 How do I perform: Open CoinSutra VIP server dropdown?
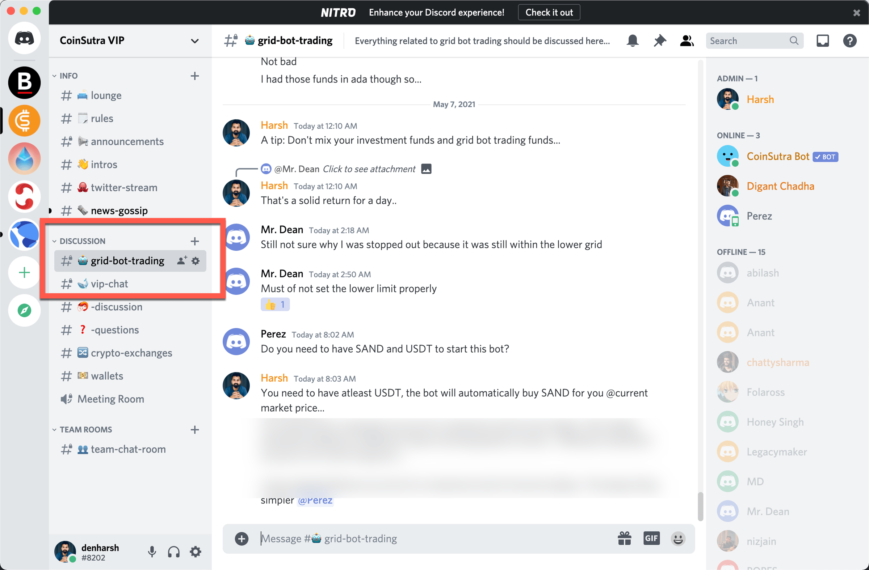[x=194, y=41]
